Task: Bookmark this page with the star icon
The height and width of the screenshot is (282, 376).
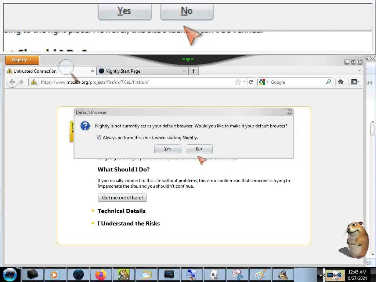Action: (x=238, y=82)
